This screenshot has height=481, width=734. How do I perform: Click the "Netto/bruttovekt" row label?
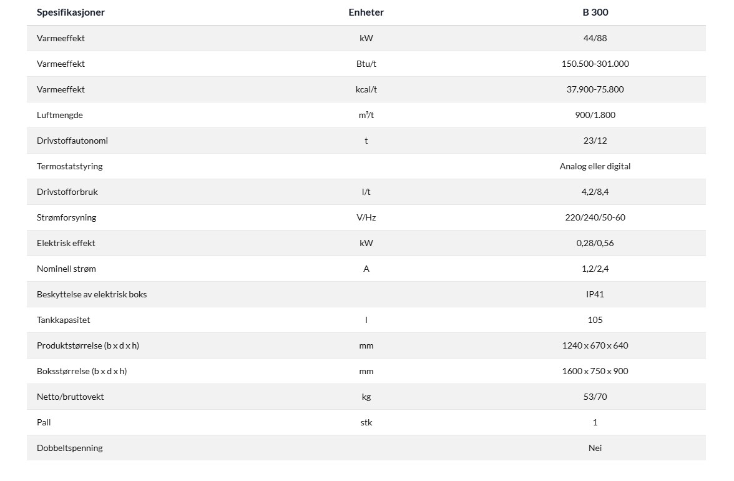pos(70,397)
